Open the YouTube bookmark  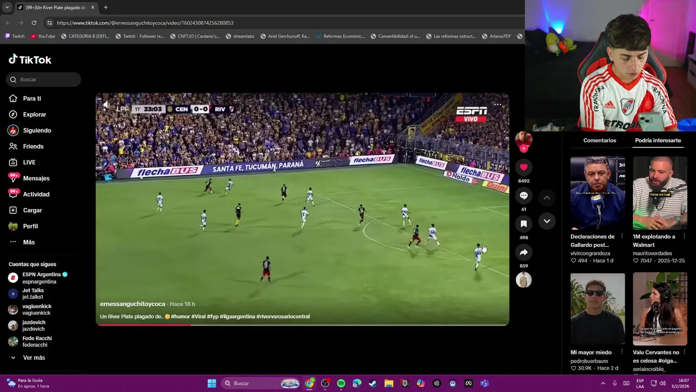coord(43,36)
